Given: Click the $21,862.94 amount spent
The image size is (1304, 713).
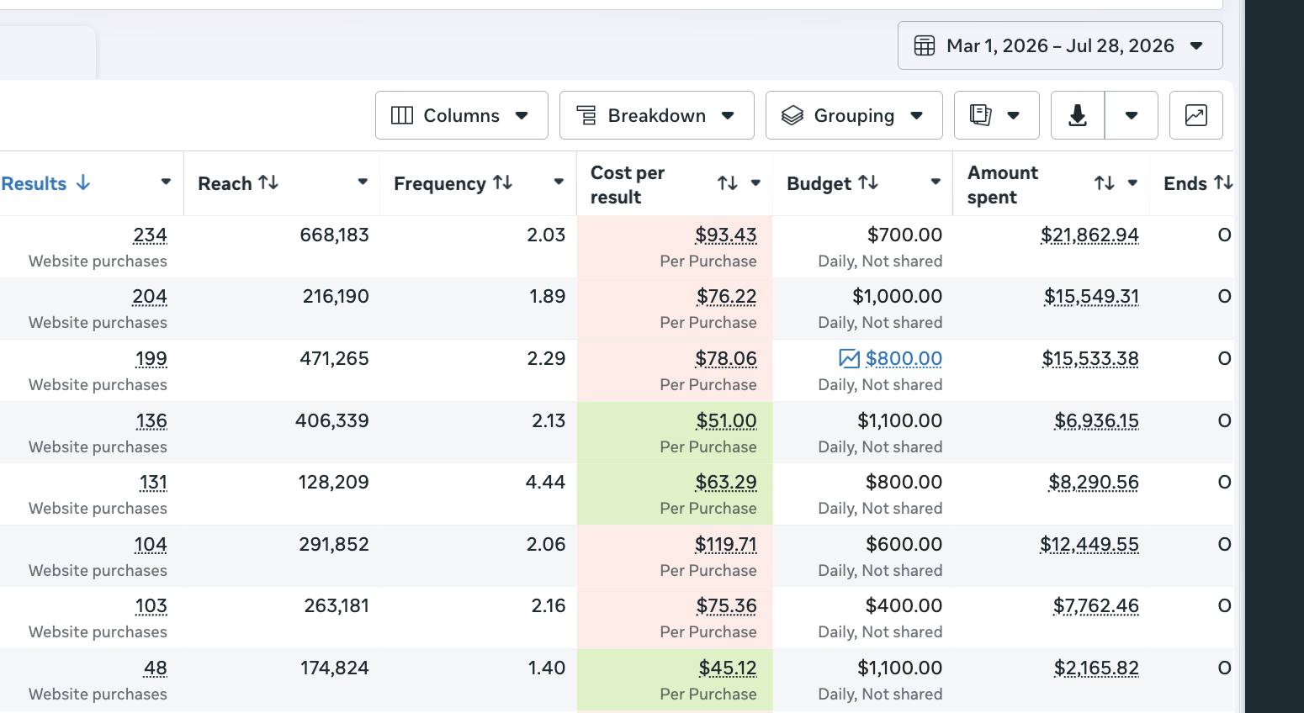Looking at the screenshot, I should click(1089, 235).
